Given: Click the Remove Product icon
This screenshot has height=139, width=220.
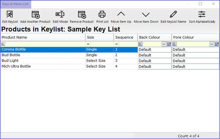Looking at the screenshot, I should point(82,15).
